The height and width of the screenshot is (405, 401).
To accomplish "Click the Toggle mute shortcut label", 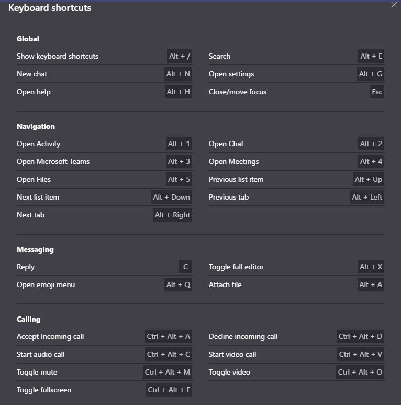I will pos(37,373).
